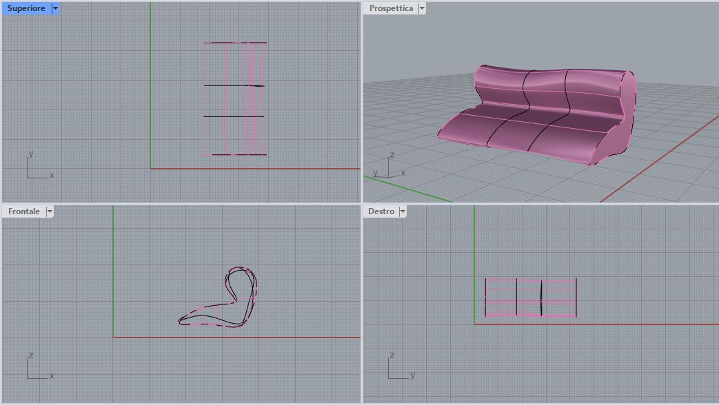719x405 pixels.
Task: Expand the Destro viewport dropdown arrow
Action: 403,211
